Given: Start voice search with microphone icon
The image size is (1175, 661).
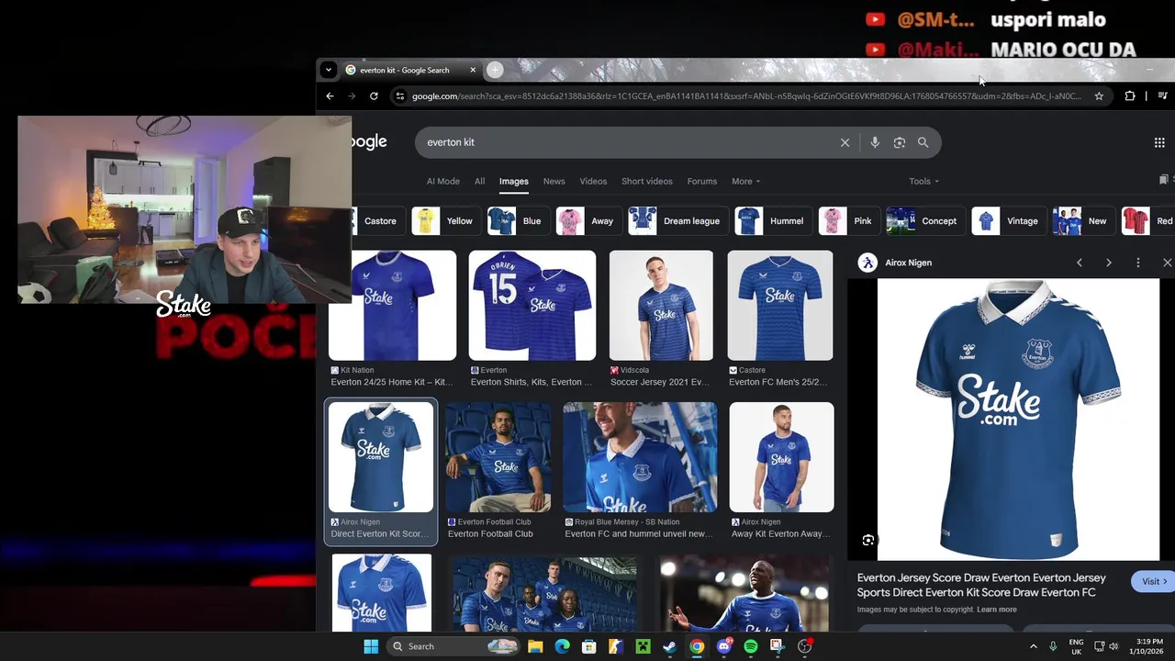Looking at the screenshot, I should pyautogui.click(x=875, y=142).
